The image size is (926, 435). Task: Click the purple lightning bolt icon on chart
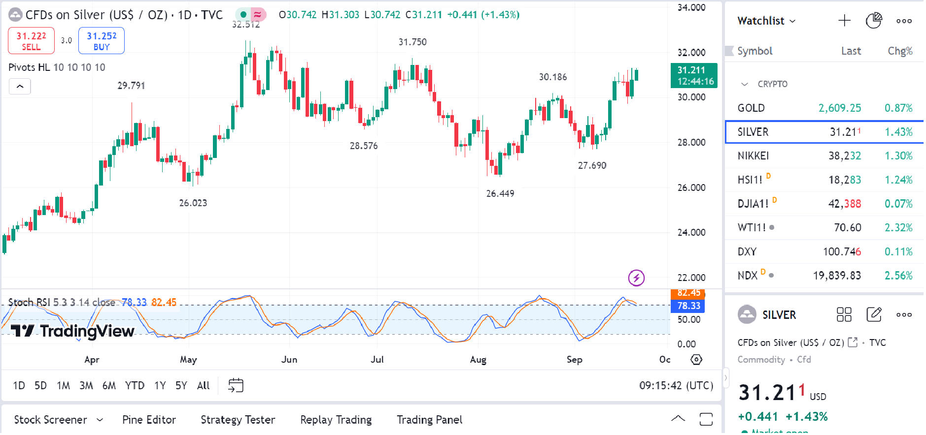(x=636, y=278)
